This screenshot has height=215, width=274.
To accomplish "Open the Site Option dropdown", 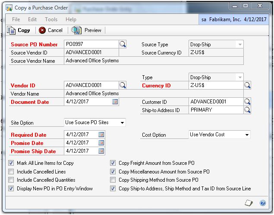I will (x=122, y=123).
